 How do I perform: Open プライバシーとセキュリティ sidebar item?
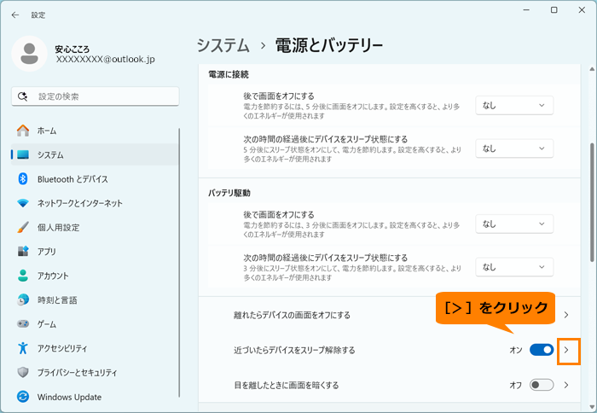(x=95, y=372)
